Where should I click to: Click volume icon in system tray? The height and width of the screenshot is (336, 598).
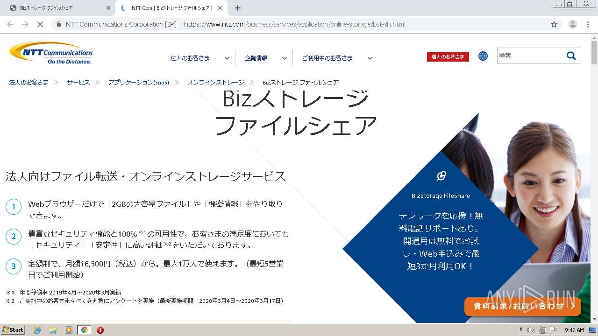pyautogui.click(x=531, y=330)
